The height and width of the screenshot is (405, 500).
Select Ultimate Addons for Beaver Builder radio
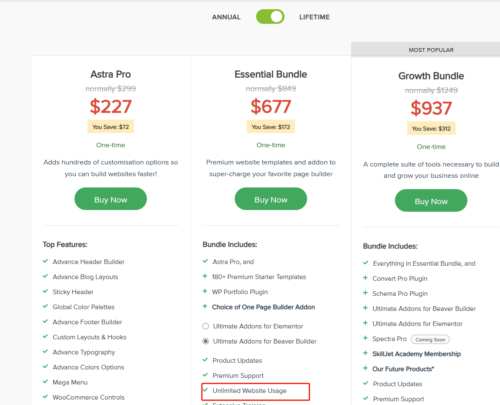(205, 341)
